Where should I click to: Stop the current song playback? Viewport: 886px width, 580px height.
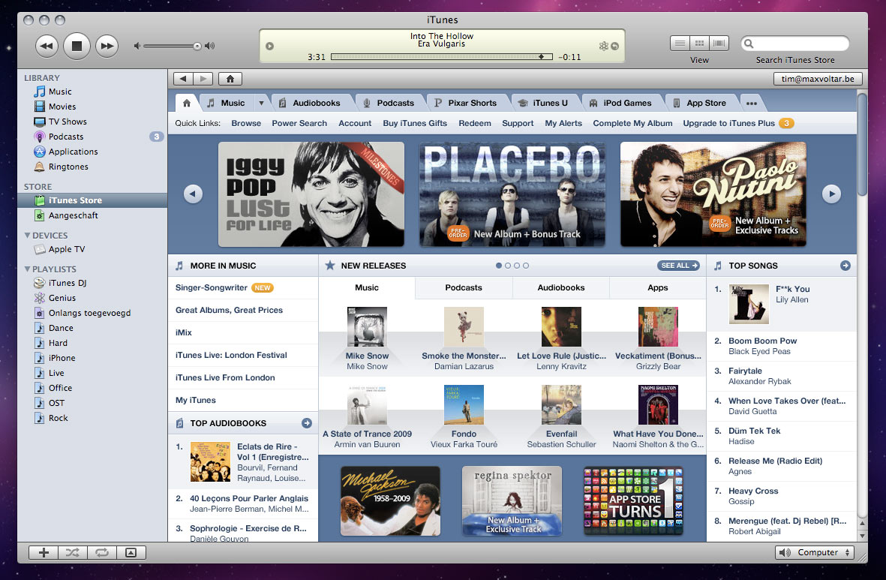tap(77, 46)
